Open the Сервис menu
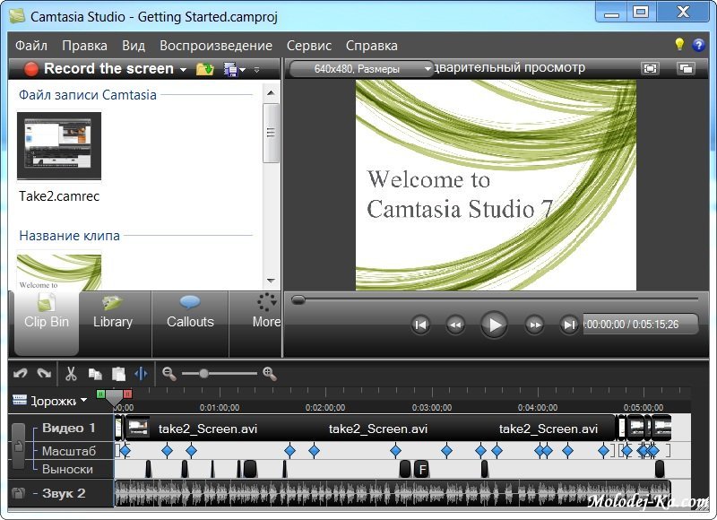717x520 pixels. pyautogui.click(x=309, y=46)
